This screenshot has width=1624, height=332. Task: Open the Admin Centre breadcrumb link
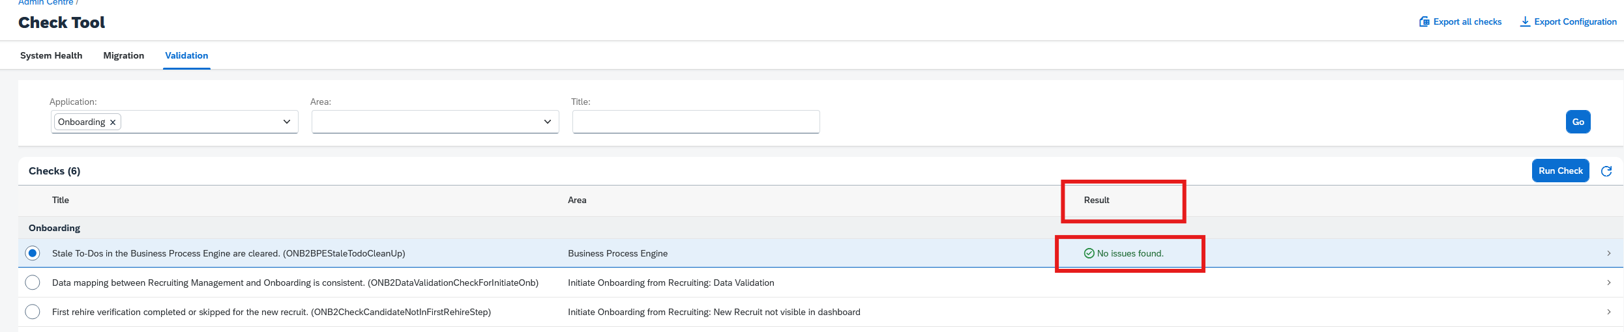point(46,3)
